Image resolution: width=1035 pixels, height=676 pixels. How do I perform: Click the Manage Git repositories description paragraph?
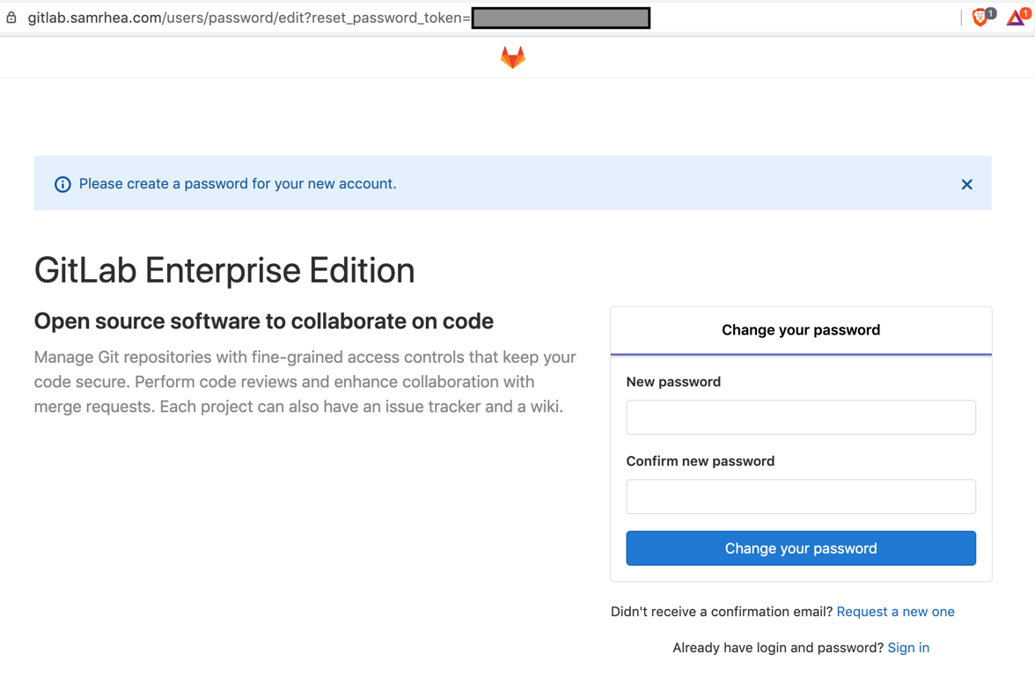point(305,382)
